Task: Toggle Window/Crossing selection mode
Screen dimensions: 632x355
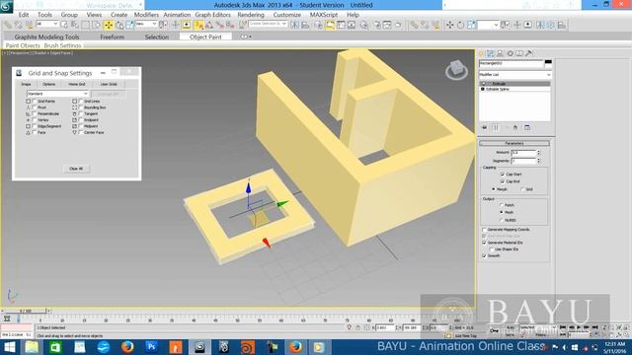Action: 96,25
